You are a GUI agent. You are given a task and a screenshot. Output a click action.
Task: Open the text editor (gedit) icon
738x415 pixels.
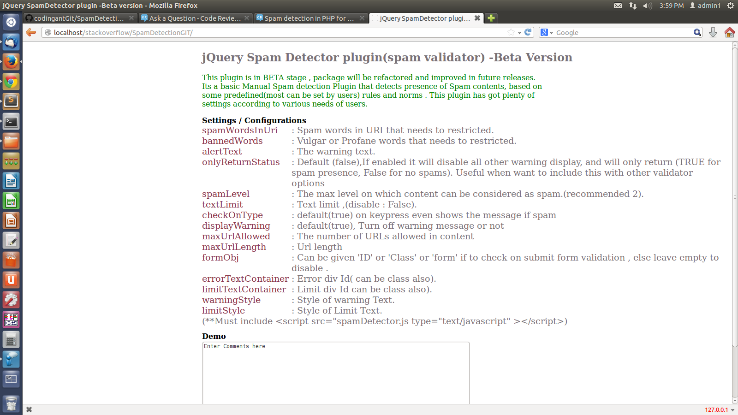[x=11, y=240]
